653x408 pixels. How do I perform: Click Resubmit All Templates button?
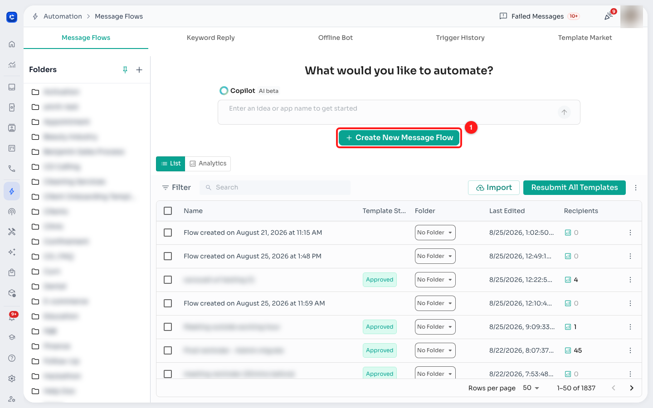575,188
